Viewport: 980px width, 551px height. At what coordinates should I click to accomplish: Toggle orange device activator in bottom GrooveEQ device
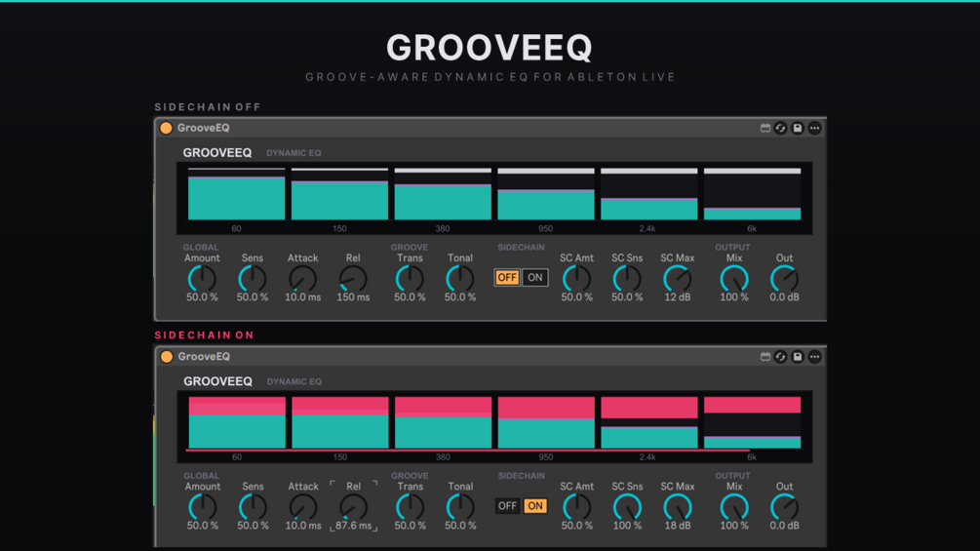(x=166, y=357)
